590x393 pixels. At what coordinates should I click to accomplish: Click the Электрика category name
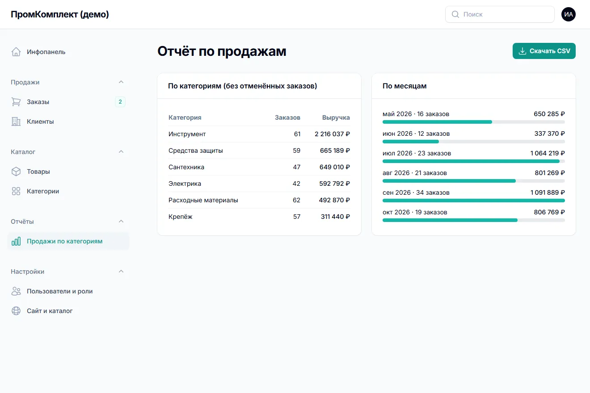185,184
